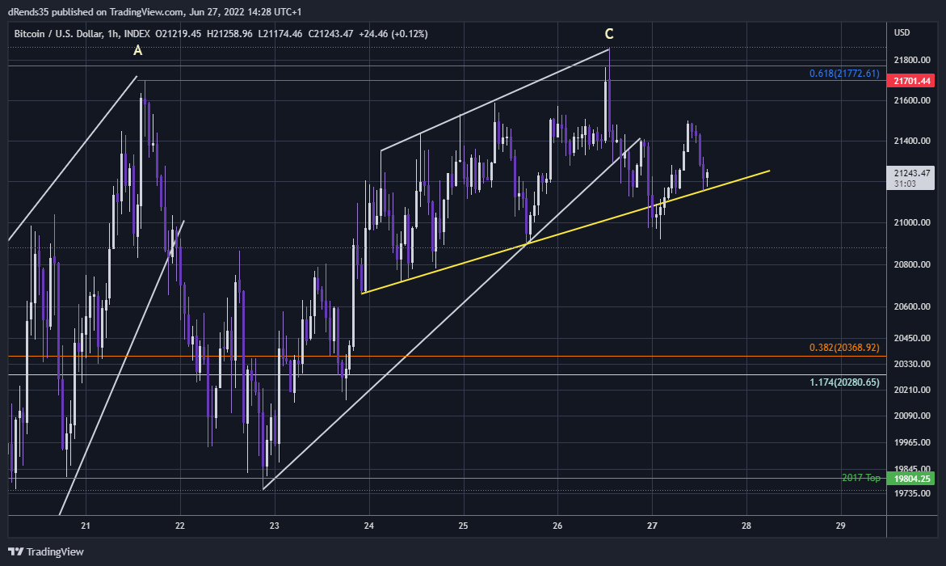Click the TradingView logo icon
Viewport: 946px width, 566px height.
[15, 551]
